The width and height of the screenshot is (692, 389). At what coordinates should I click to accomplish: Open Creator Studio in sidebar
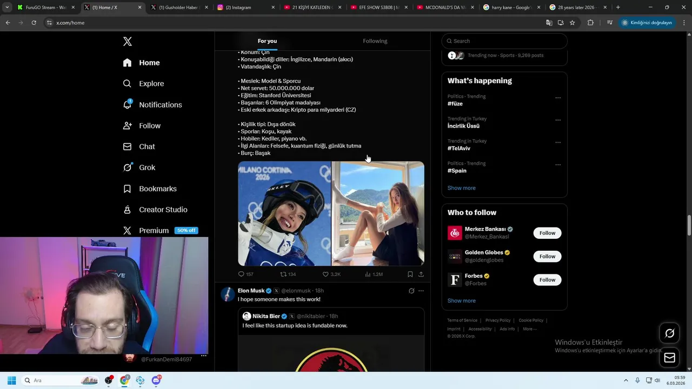pos(155,210)
